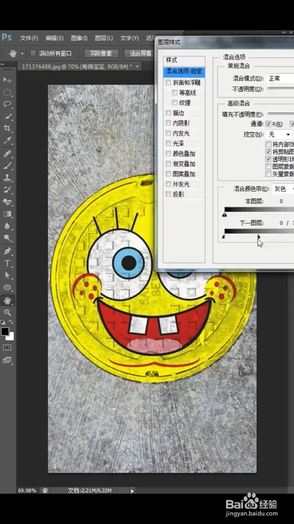Select the Gradient tool
The width and height of the screenshot is (294, 524).
pyautogui.click(x=7, y=213)
